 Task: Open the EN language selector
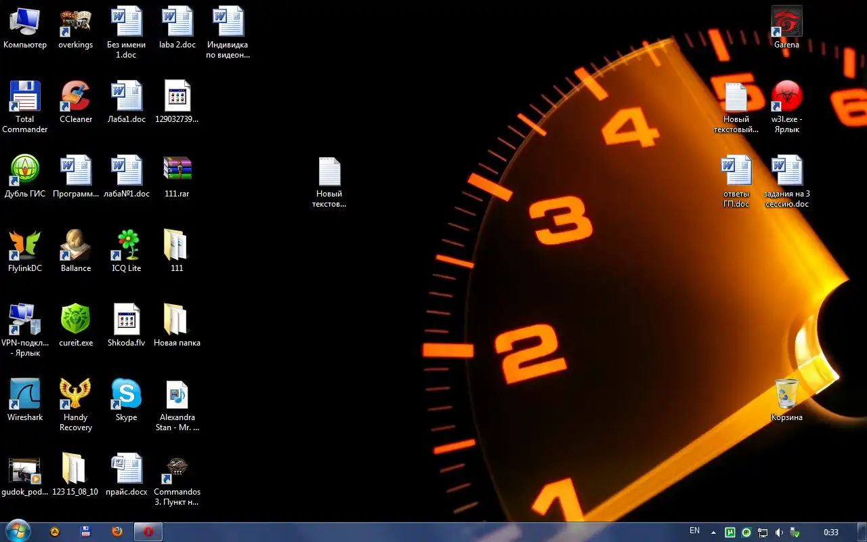[694, 530]
